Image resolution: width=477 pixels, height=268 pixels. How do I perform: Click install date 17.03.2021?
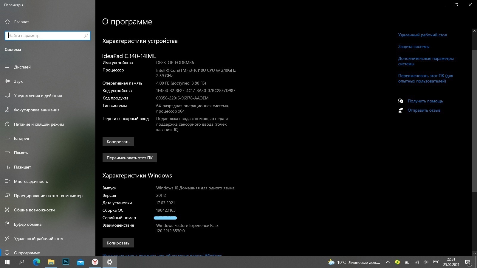pos(165,203)
